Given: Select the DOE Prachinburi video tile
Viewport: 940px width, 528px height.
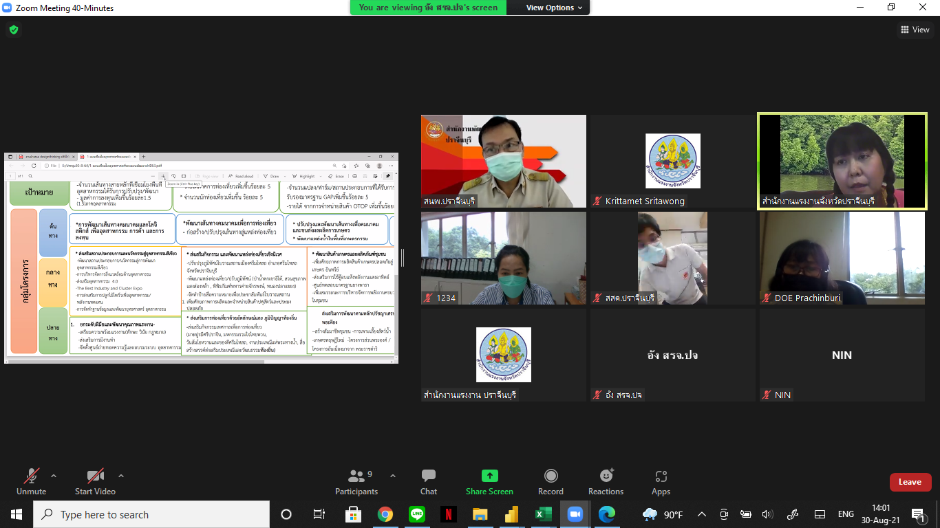Looking at the screenshot, I should (x=842, y=258).
